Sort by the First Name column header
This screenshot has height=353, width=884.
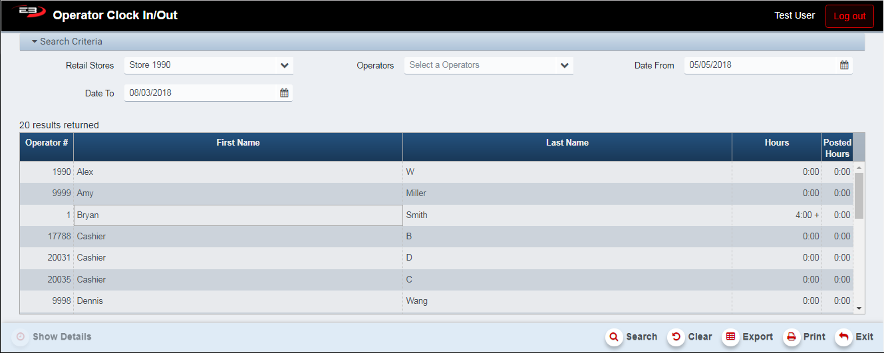coord(238,143)
